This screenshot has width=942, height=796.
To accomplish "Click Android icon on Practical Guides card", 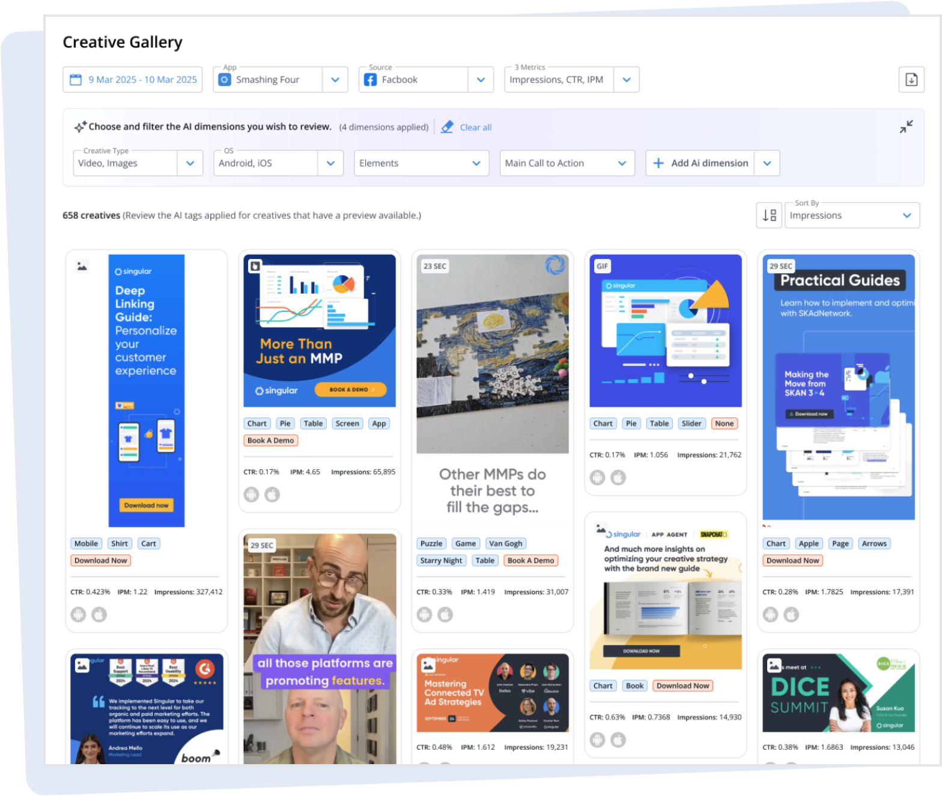I will point(771,615).
